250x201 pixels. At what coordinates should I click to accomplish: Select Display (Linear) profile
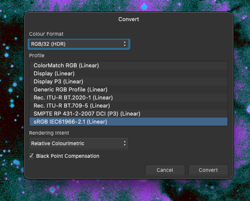pos(129,73)
